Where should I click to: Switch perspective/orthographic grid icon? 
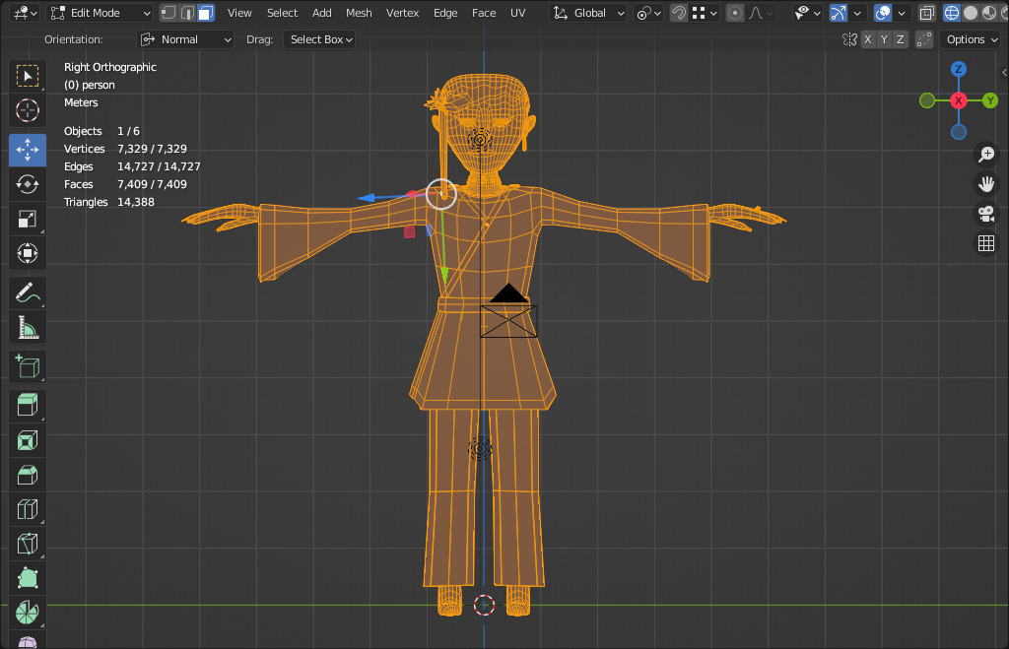986,243
